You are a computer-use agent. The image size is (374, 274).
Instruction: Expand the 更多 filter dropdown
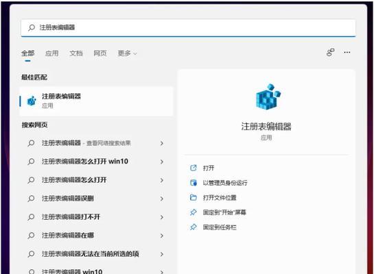128,53
